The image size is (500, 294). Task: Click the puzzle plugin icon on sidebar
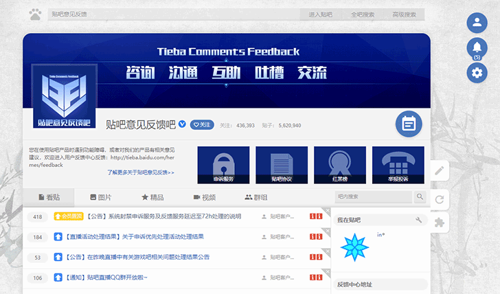click(440, 223)
